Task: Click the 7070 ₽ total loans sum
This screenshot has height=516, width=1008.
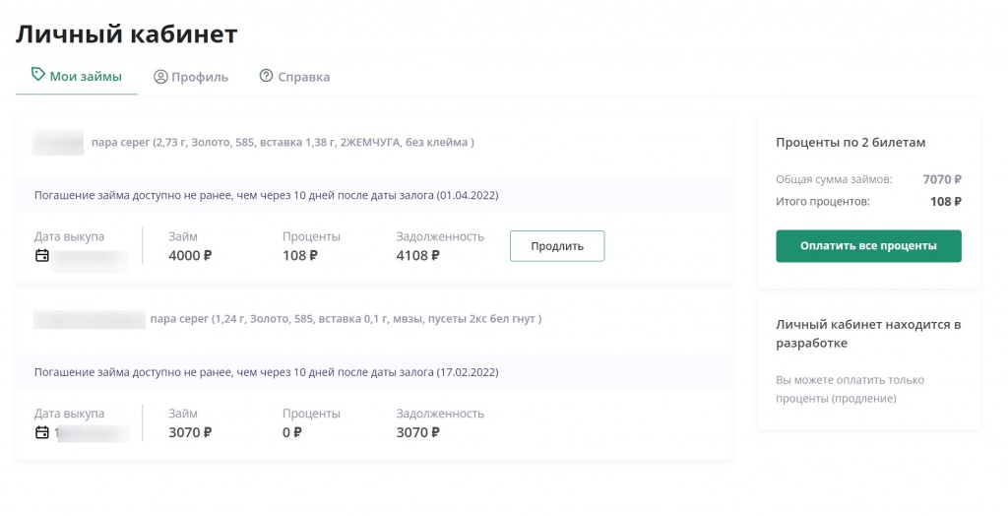Action: pos(941,179)
